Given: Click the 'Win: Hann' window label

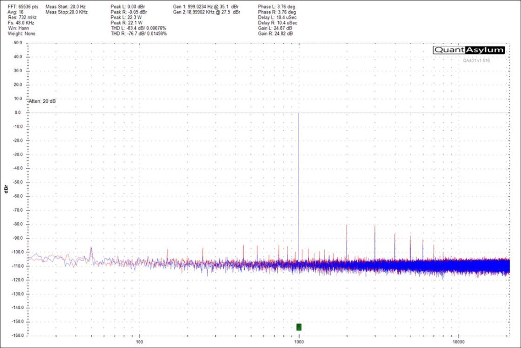Looking at the screenshot, I should 18,28.
